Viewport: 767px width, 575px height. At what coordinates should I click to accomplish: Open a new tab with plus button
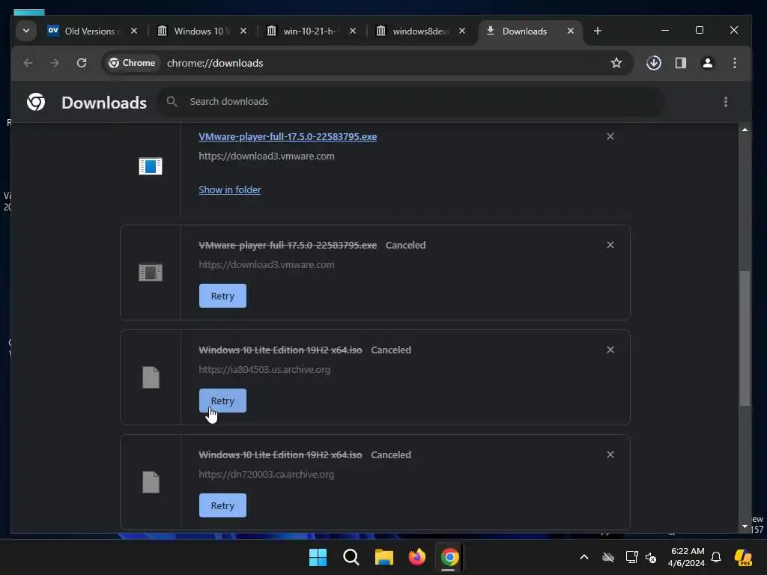tap(597, 31)
